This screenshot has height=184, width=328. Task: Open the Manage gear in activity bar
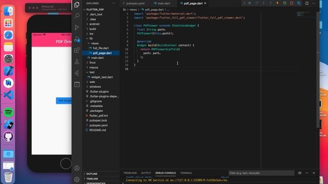pyautogui.click(x=77, y=179)
